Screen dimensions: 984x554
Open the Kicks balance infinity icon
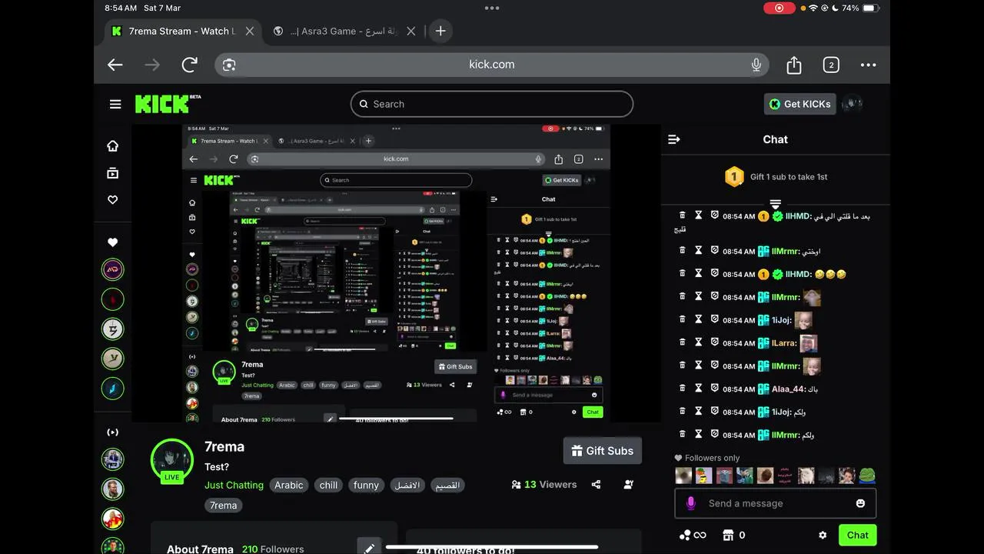[692, 535]
